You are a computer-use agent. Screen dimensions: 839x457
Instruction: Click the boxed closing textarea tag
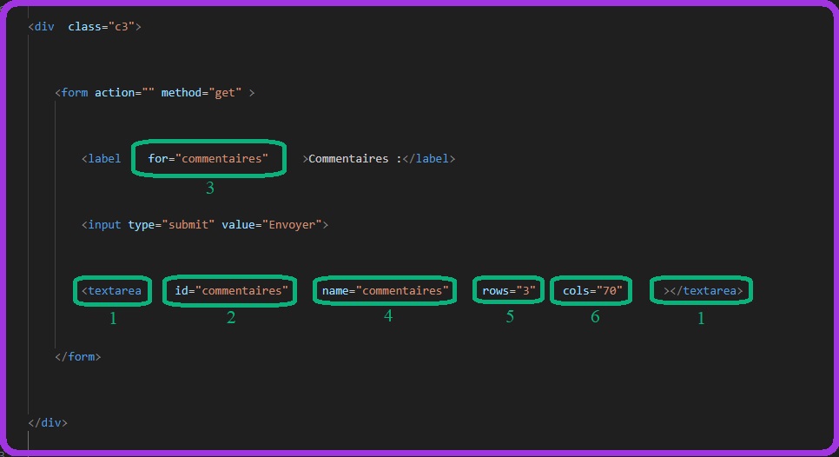(x=703, y=290)
